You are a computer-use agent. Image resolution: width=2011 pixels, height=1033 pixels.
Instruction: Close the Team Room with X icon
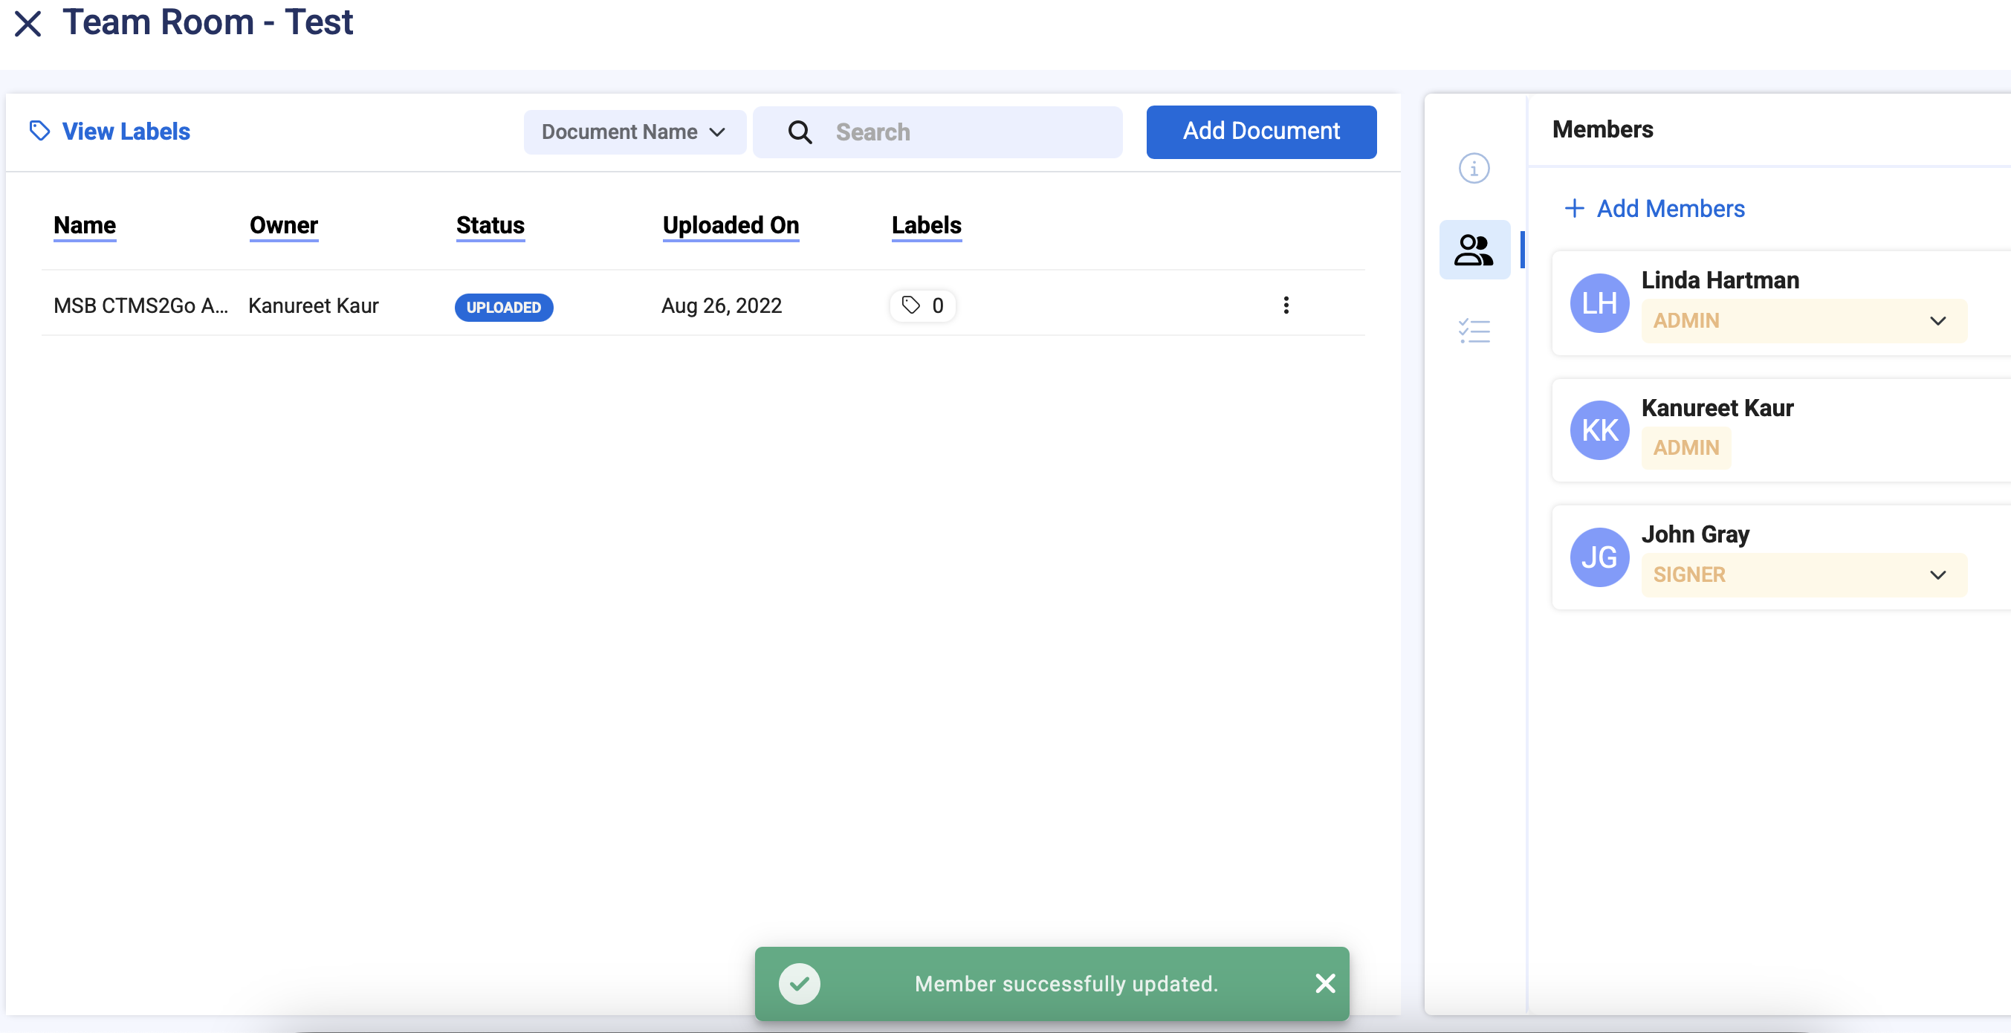click(x=28, y=24)
